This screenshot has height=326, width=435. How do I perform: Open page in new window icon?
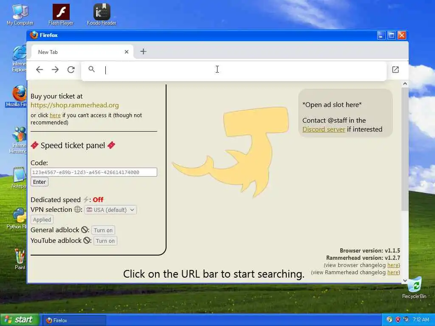point(395,70)
